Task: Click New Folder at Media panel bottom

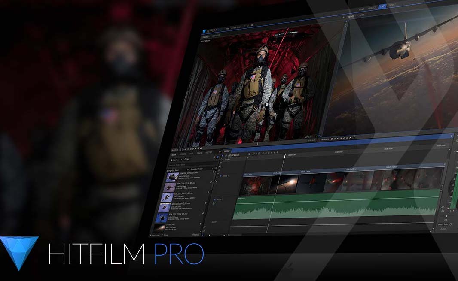Action: (156, 235)
